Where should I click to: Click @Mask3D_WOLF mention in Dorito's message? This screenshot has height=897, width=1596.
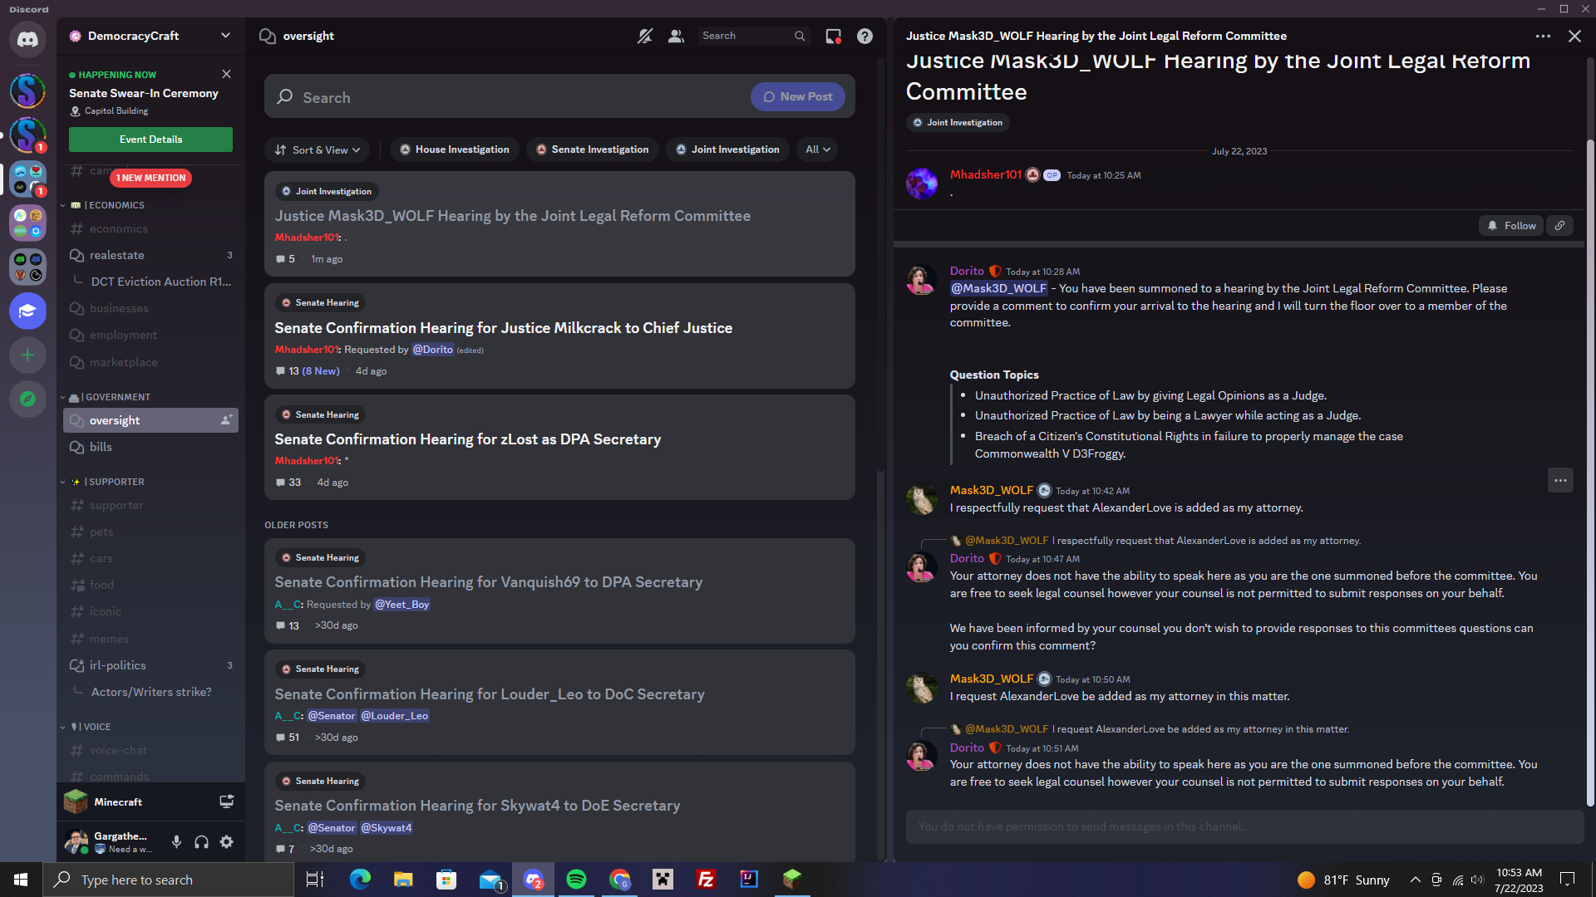click(x=998, y=288)
